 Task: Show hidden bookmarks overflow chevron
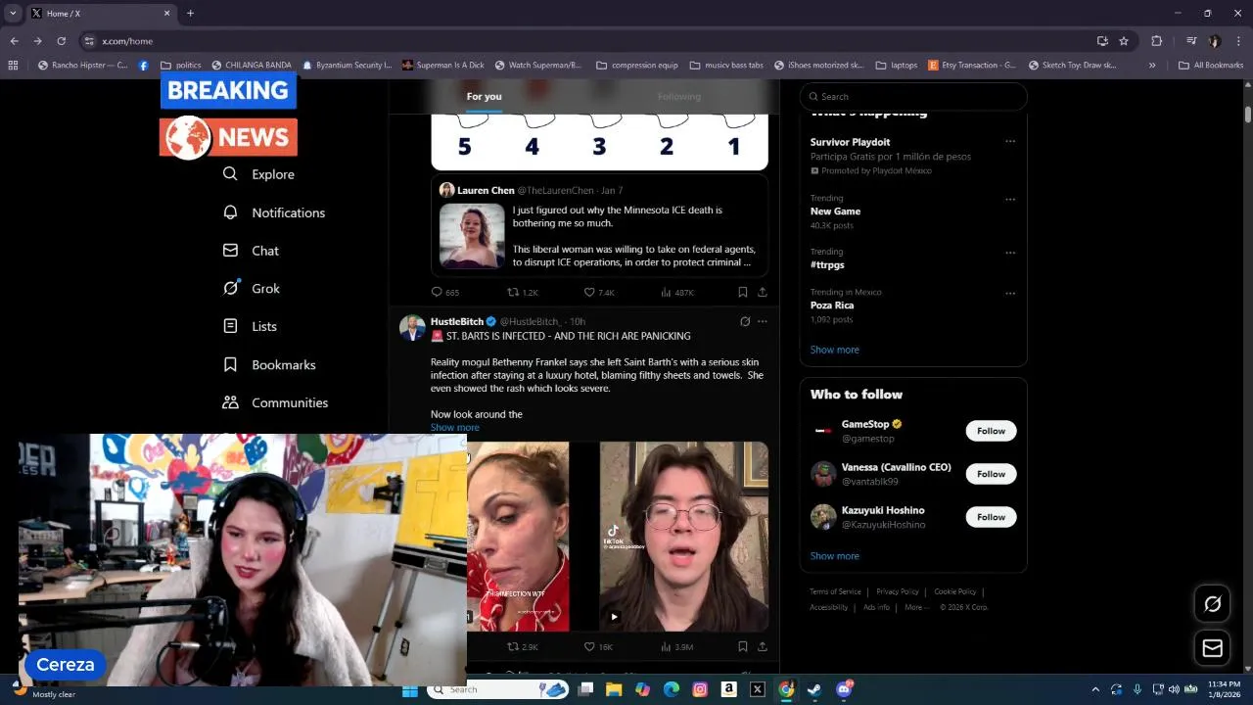pos(1152,66)
